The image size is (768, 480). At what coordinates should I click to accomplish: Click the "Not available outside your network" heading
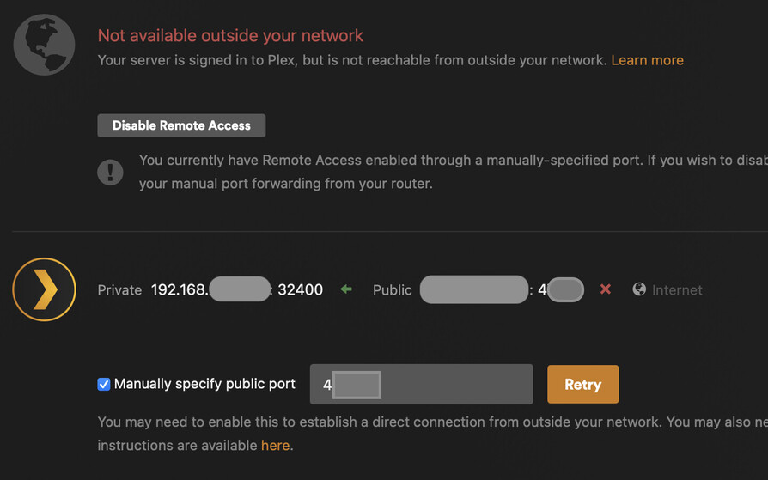coord(230,36)
